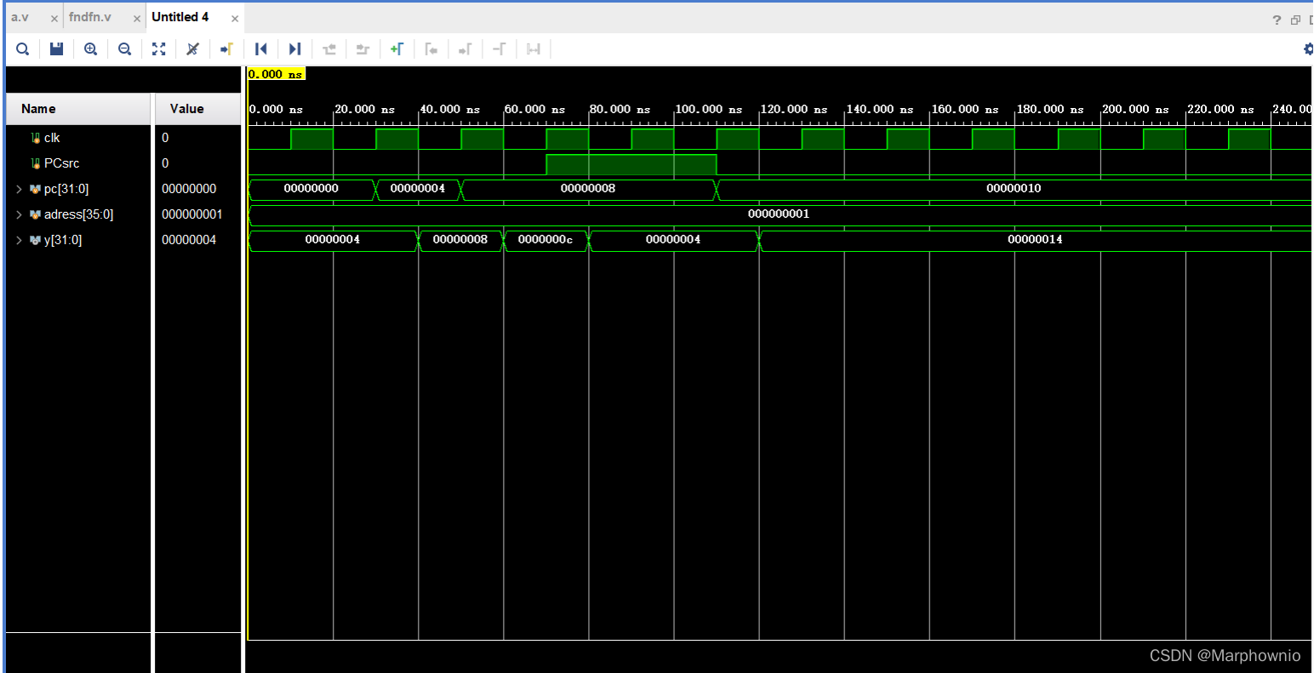
Task: Jump to time zero
Action: (261, 49)
